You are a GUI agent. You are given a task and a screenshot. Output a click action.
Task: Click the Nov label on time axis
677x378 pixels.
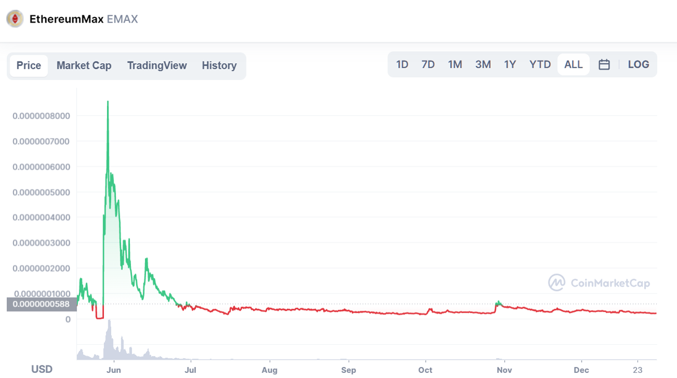pos(504,370)
